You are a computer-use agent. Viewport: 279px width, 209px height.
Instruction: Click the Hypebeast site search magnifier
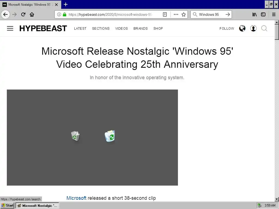(x=264, y=28)
